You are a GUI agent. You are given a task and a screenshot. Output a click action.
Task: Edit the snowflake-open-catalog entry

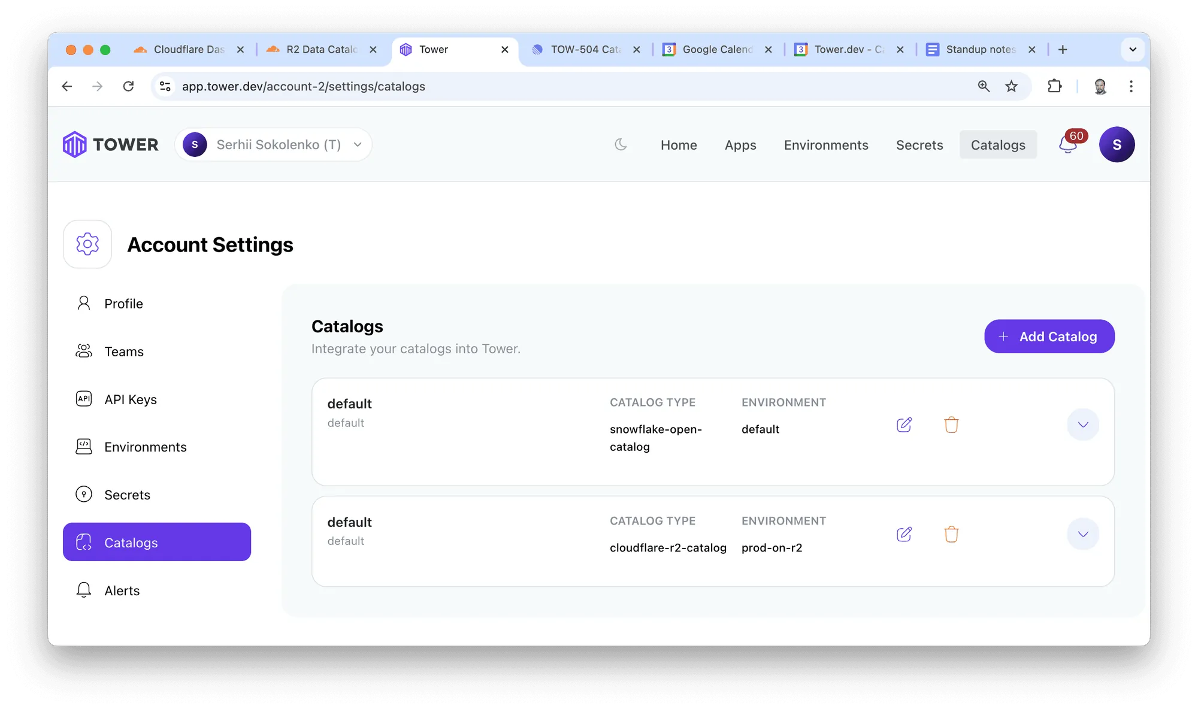pyautogui.click(x=904, y=425)
